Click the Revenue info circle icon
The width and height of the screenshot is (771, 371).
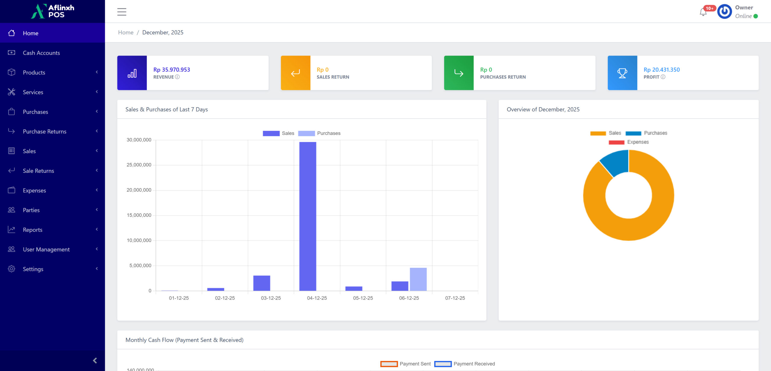pyautogui.click(x=177, y=77)
